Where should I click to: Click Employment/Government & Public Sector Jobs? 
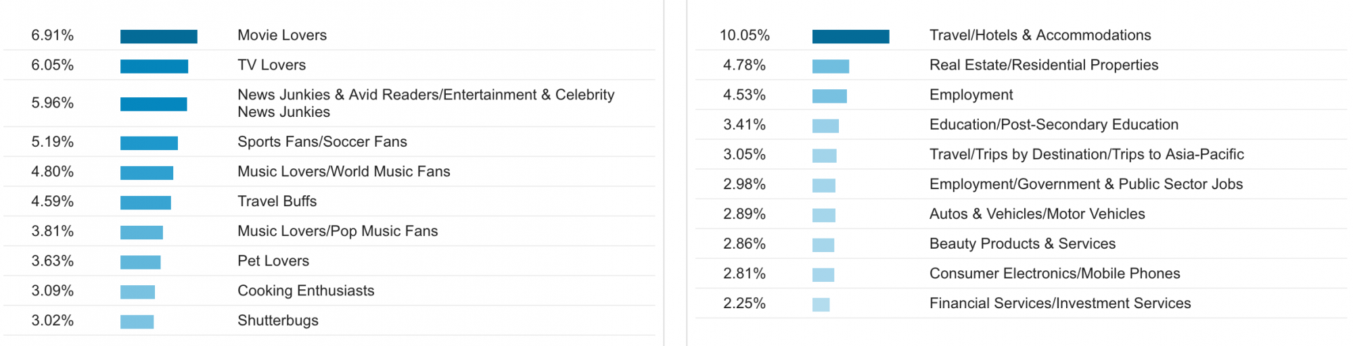(1086, 184)
